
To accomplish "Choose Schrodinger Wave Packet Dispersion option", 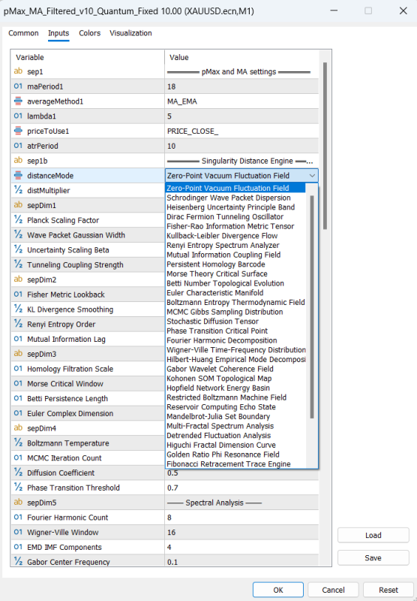I will tap(229, 198).
